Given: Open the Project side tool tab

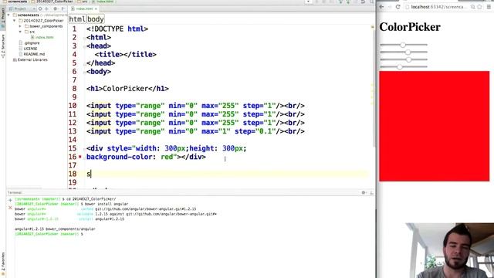Looking at the screenshot, I should pos(3,17).
